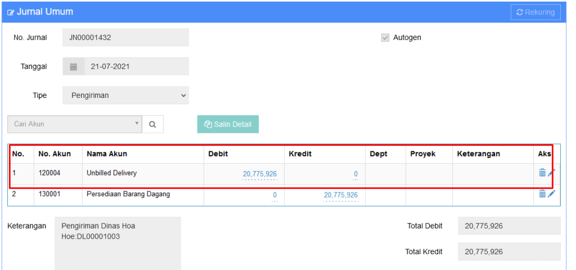Click the Keterangan text area
Viewport: 576px width, 270px height.
[118, 243]
